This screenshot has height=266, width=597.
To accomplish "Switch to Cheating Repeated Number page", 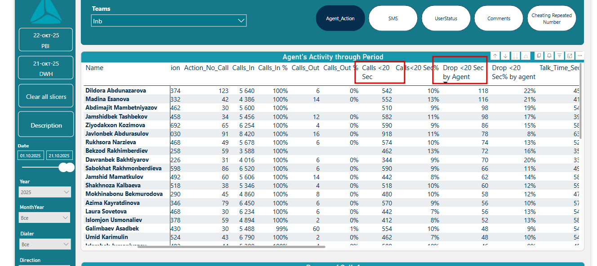I will [x=552, y=18].
